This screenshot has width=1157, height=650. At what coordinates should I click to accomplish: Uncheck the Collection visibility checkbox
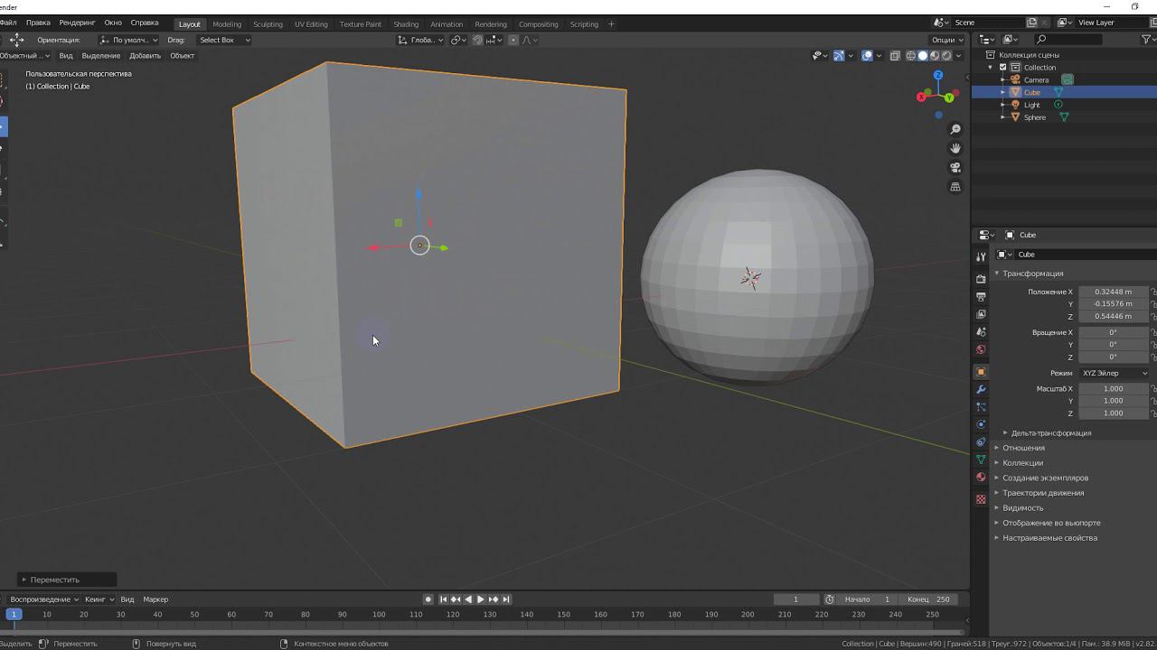click(1002, 68)
